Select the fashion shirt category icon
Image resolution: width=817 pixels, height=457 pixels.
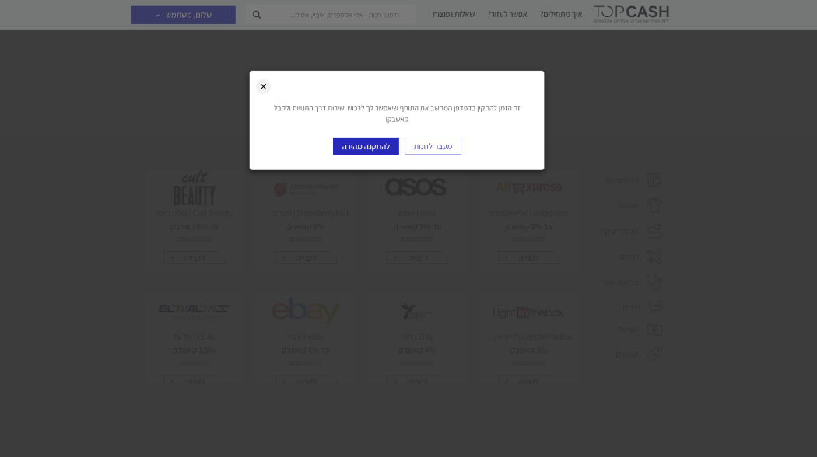coord(654,205)
